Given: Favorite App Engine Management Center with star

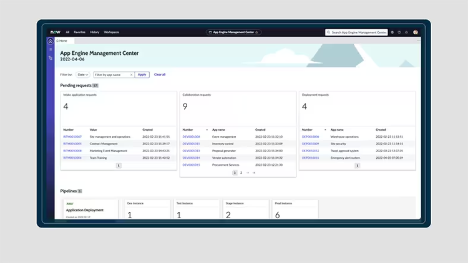Looking at the screenshot, I should tap(256, 32).
